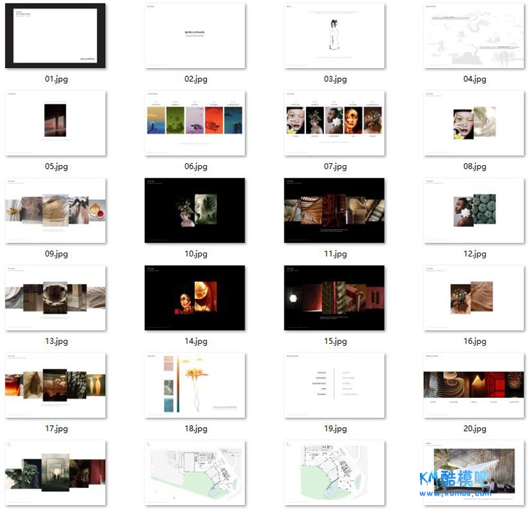
Task: Select the 01.jpg thumbnail with black border
Action: [56, 36]
